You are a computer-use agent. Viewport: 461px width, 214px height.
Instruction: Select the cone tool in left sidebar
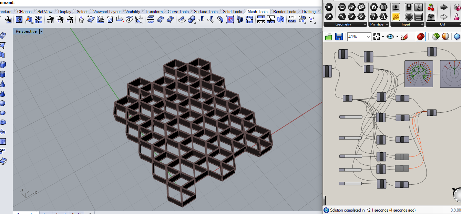tap(3, 84)
